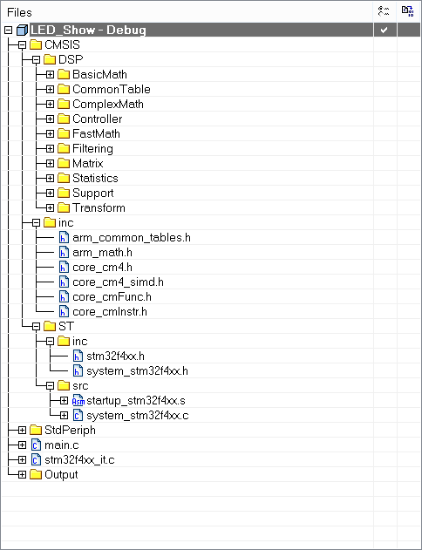Select the stm32f4xx_it.c file name
This screenshot has width=422, height=550.
(79, 460)
